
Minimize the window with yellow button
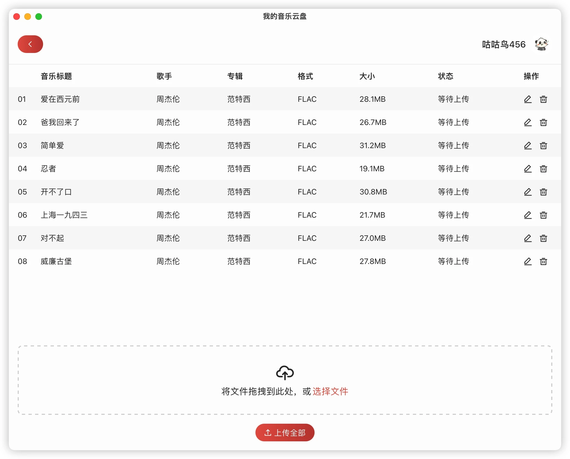[x=28, y=17]
